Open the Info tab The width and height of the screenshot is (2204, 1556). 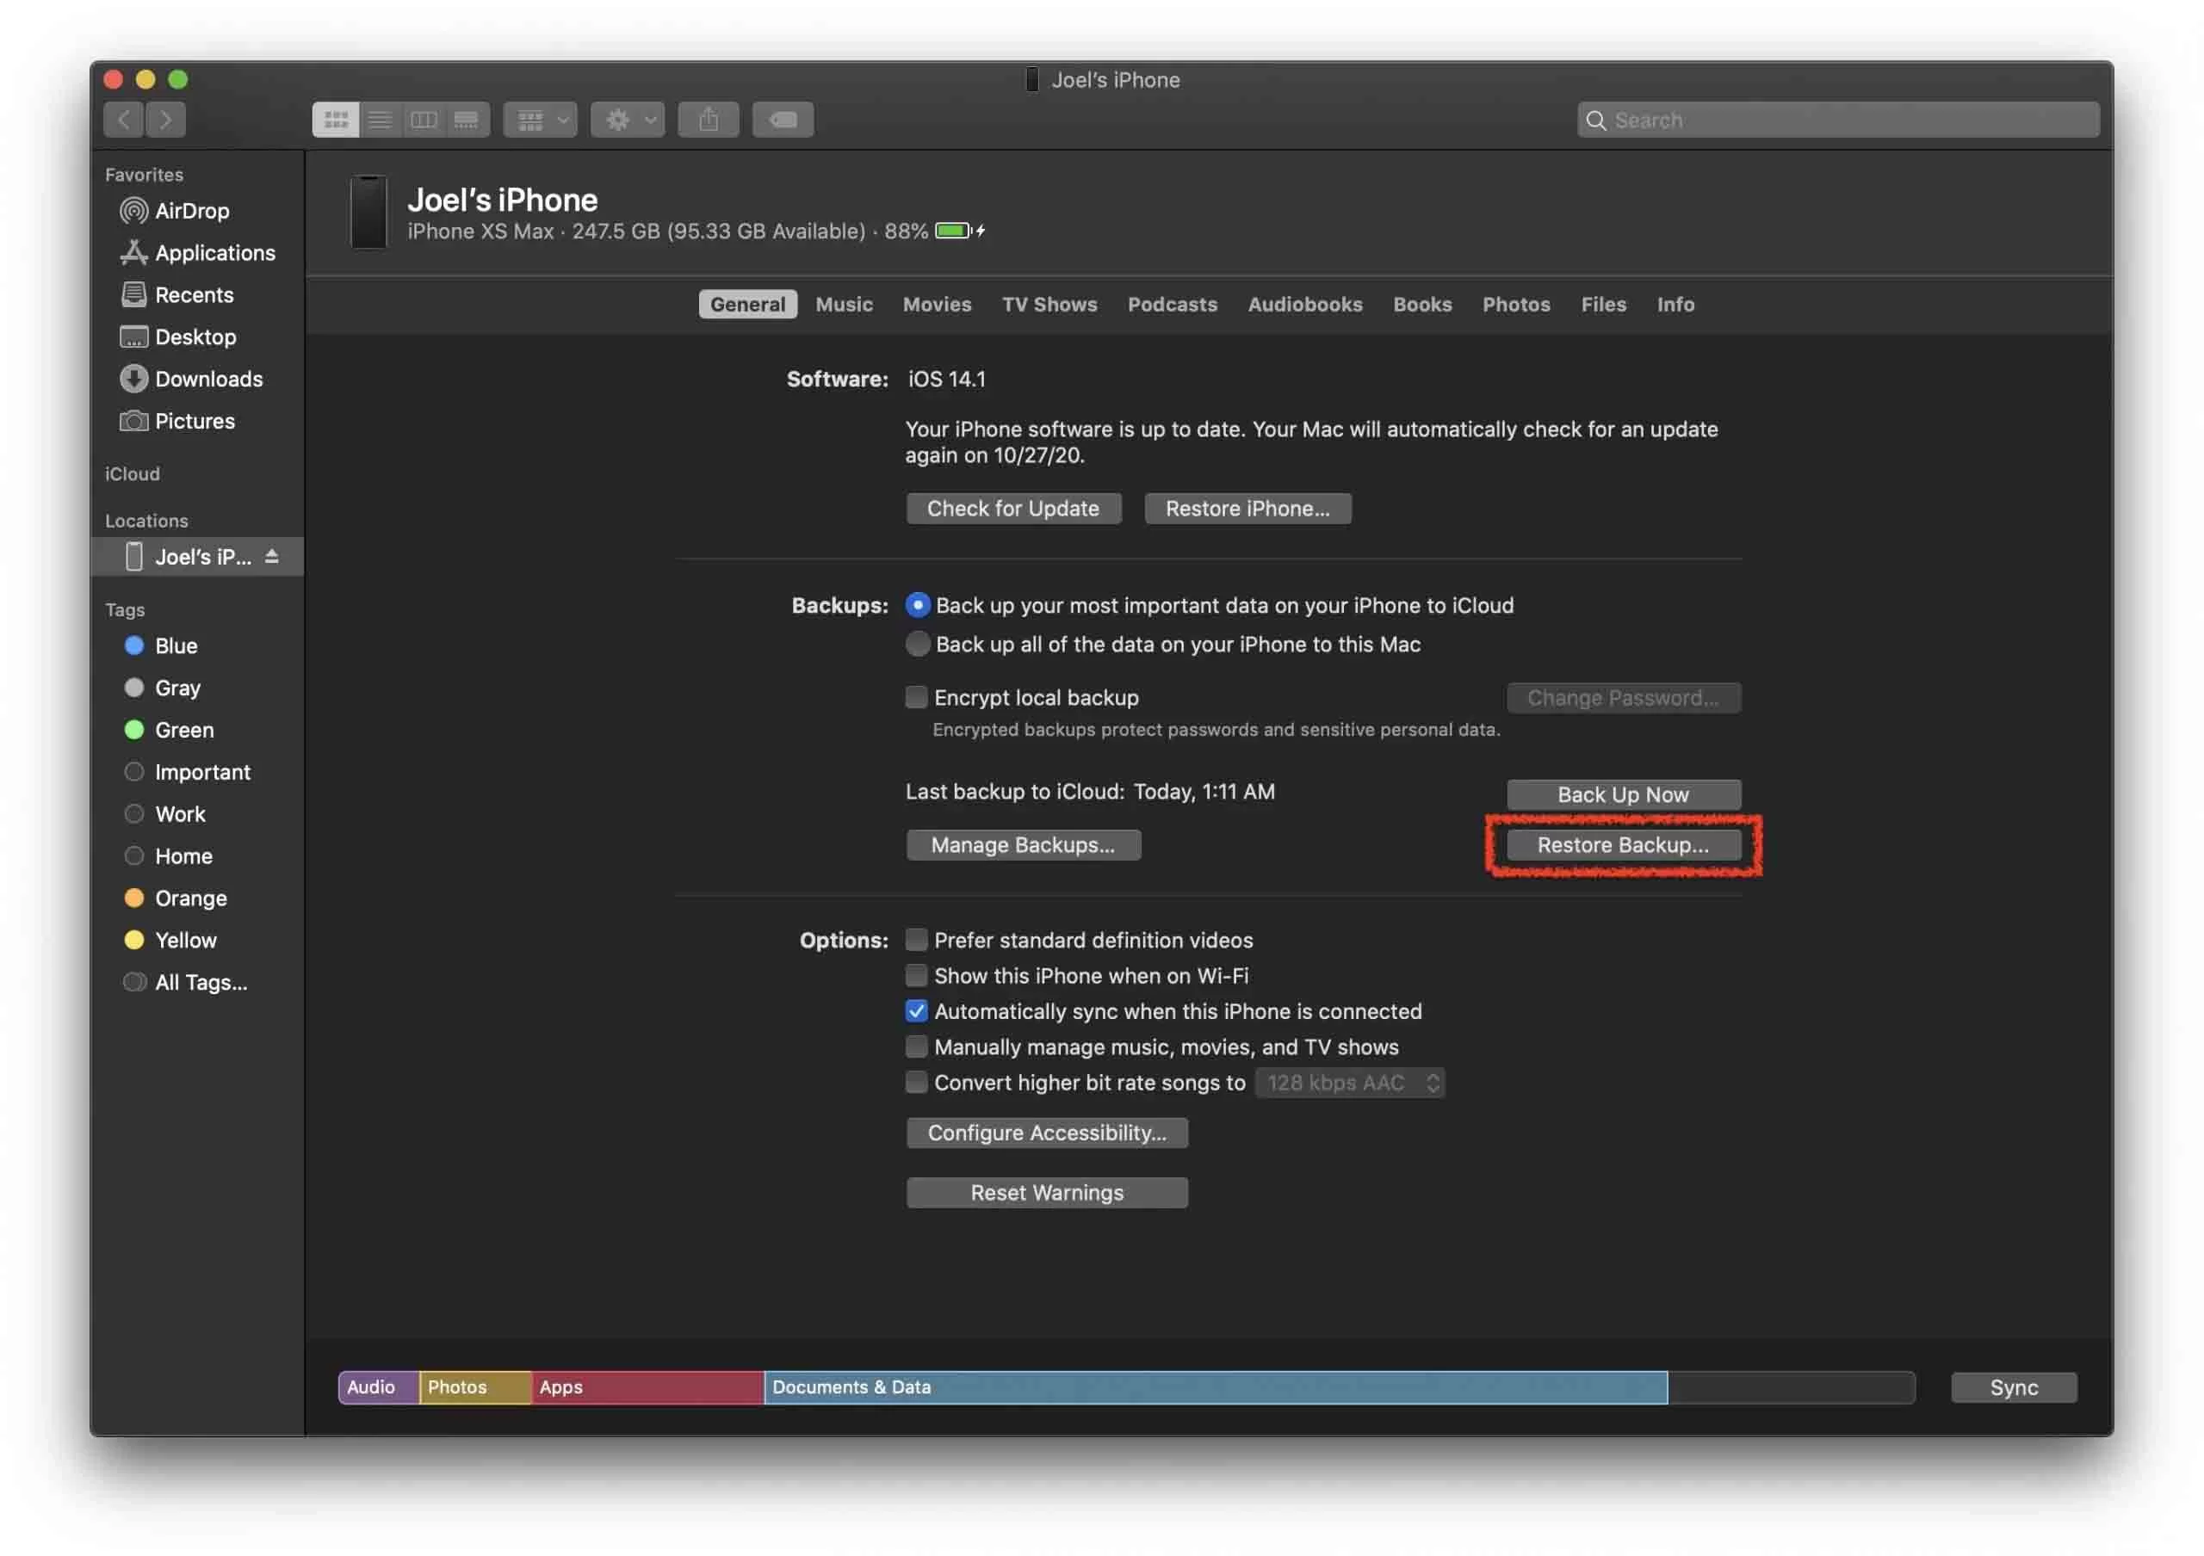click(1674, 303)
